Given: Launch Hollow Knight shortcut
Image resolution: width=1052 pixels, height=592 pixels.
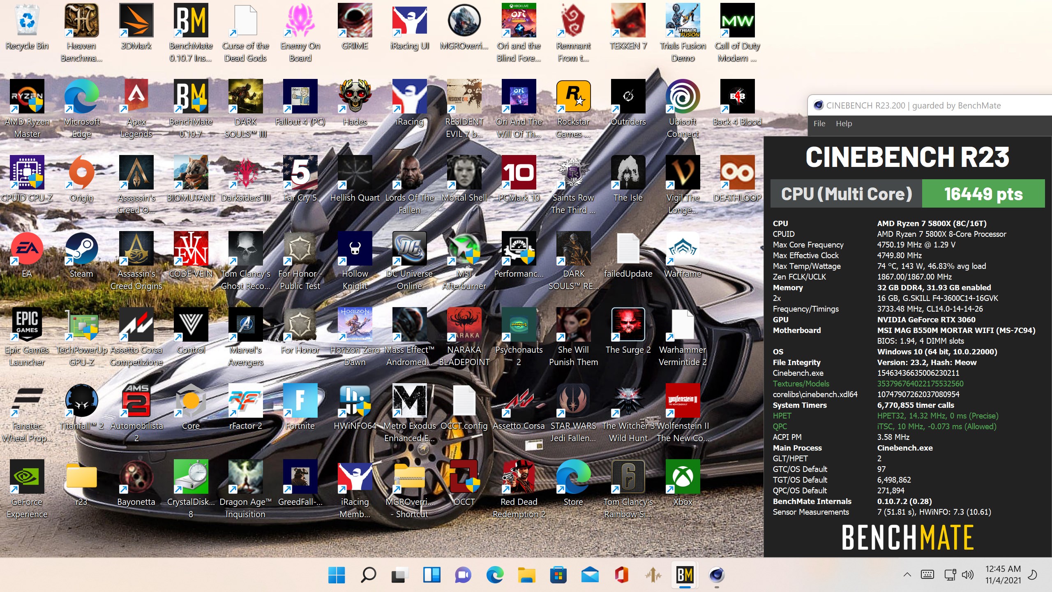Looking at the screenshot, I should point(355,261).
